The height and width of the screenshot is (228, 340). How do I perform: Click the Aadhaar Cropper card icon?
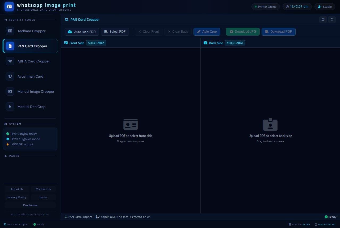(10, 31)
